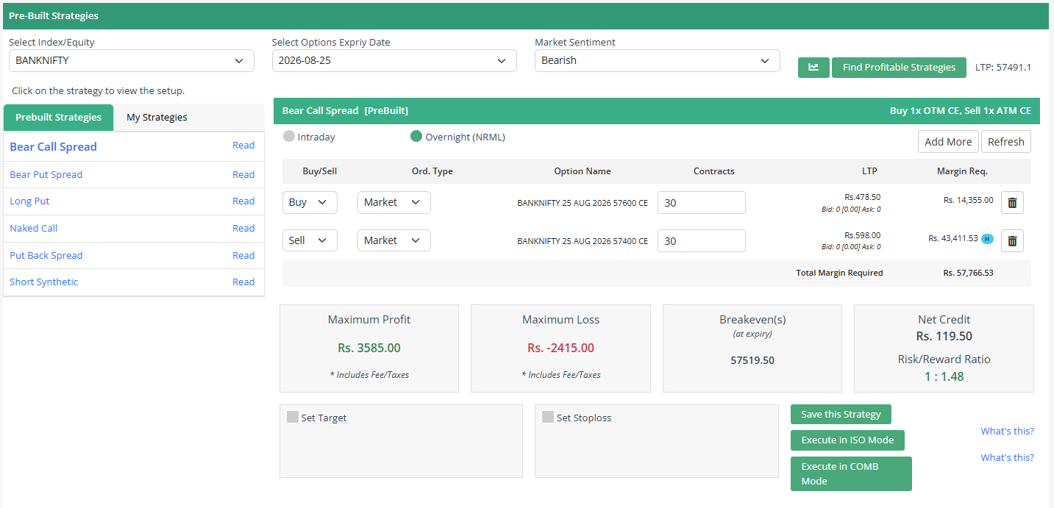
Task: Click option name BANKNIFTY 25 AUG 2026 57600 CE
Action: point(583,203)
